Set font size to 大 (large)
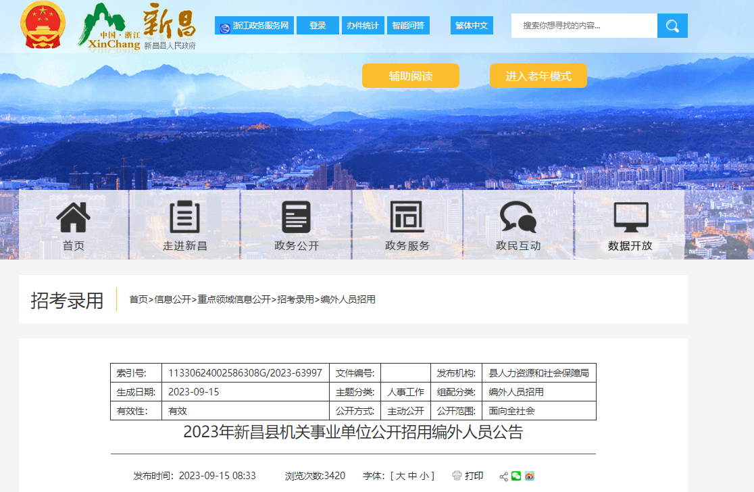The width and height of the screenshot is (754, 492). pos(401,476)
